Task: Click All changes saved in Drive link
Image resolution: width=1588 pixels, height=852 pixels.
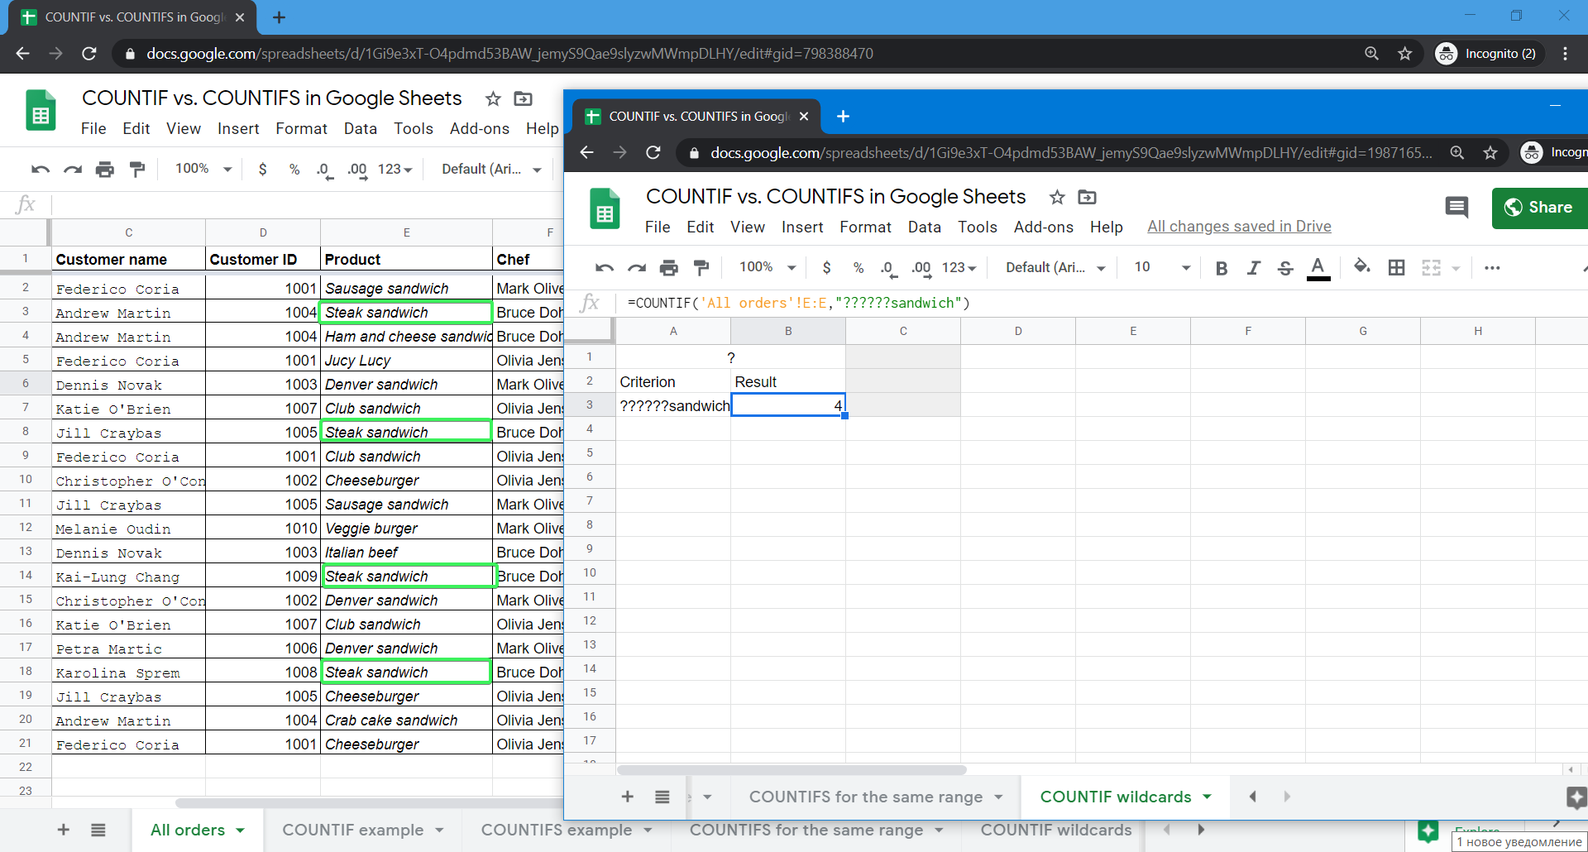Action: click(1239, 227)
